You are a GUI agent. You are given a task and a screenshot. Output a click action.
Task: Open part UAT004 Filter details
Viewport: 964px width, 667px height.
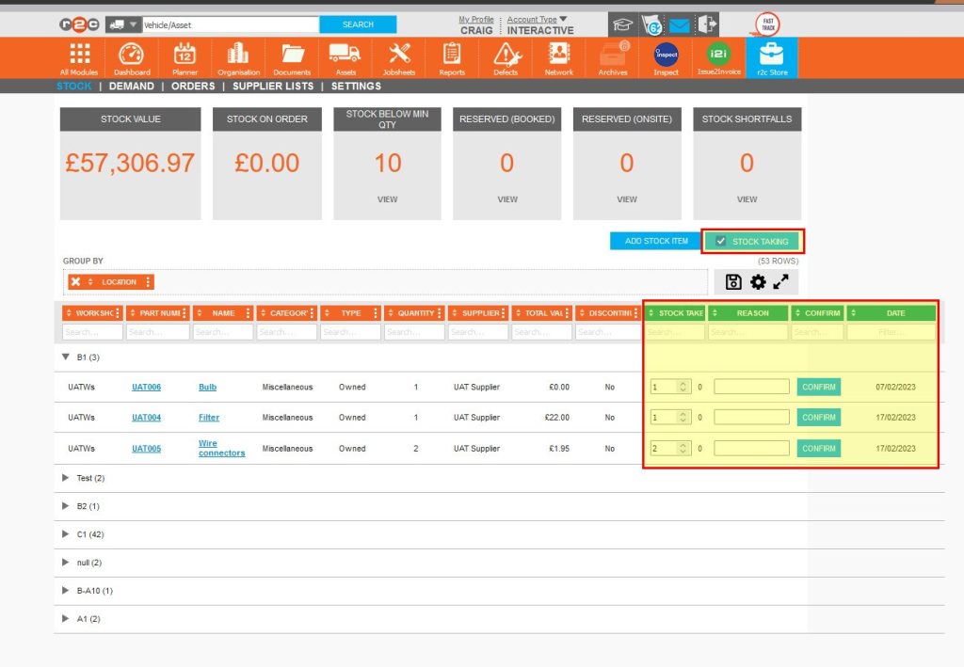tap(146, 417)
